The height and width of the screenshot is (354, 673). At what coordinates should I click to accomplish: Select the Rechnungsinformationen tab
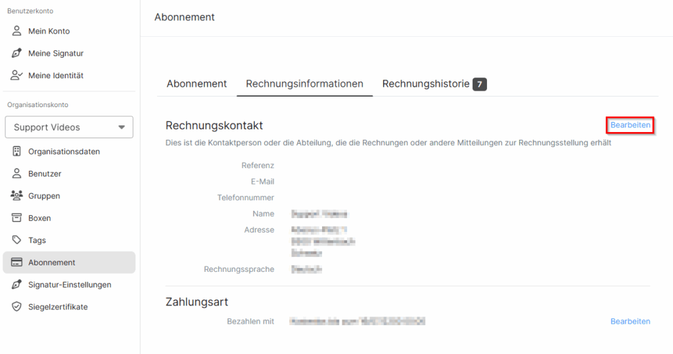[304, 83]
